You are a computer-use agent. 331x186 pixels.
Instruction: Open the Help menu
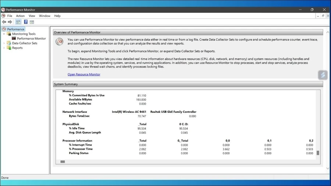[57, 16]
